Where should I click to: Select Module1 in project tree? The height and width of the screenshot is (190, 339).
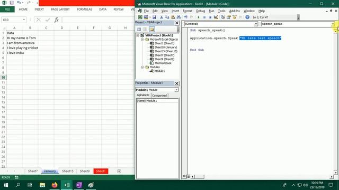pyautogui.click(x=159, y=71)
